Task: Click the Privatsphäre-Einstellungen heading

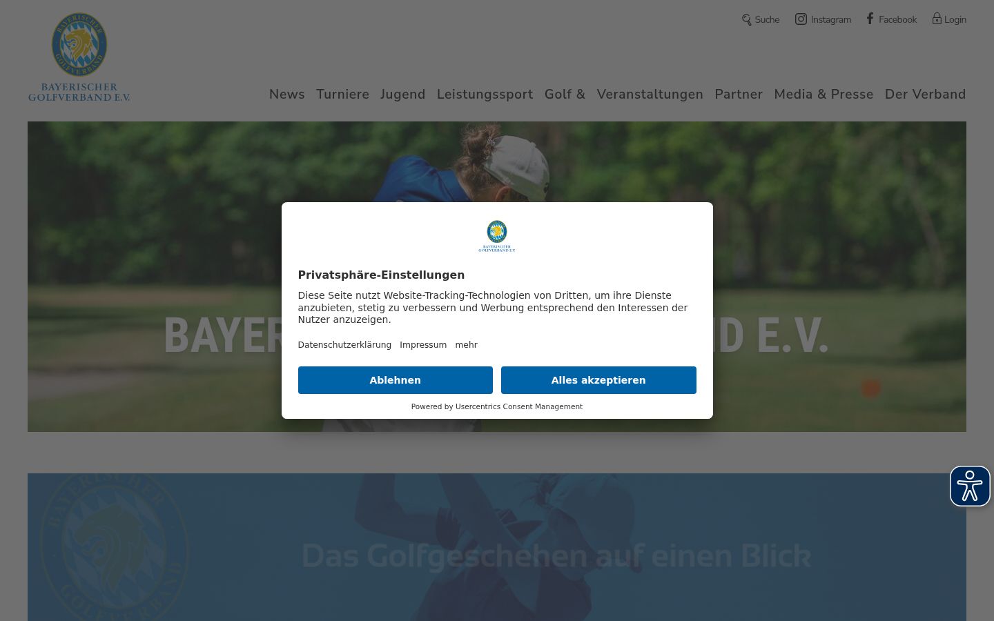Action: (381, 275)
